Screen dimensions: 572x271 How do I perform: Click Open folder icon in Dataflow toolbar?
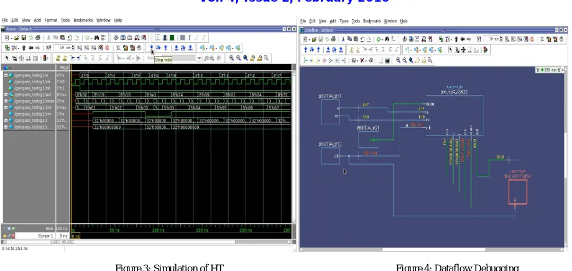point(314,39)
